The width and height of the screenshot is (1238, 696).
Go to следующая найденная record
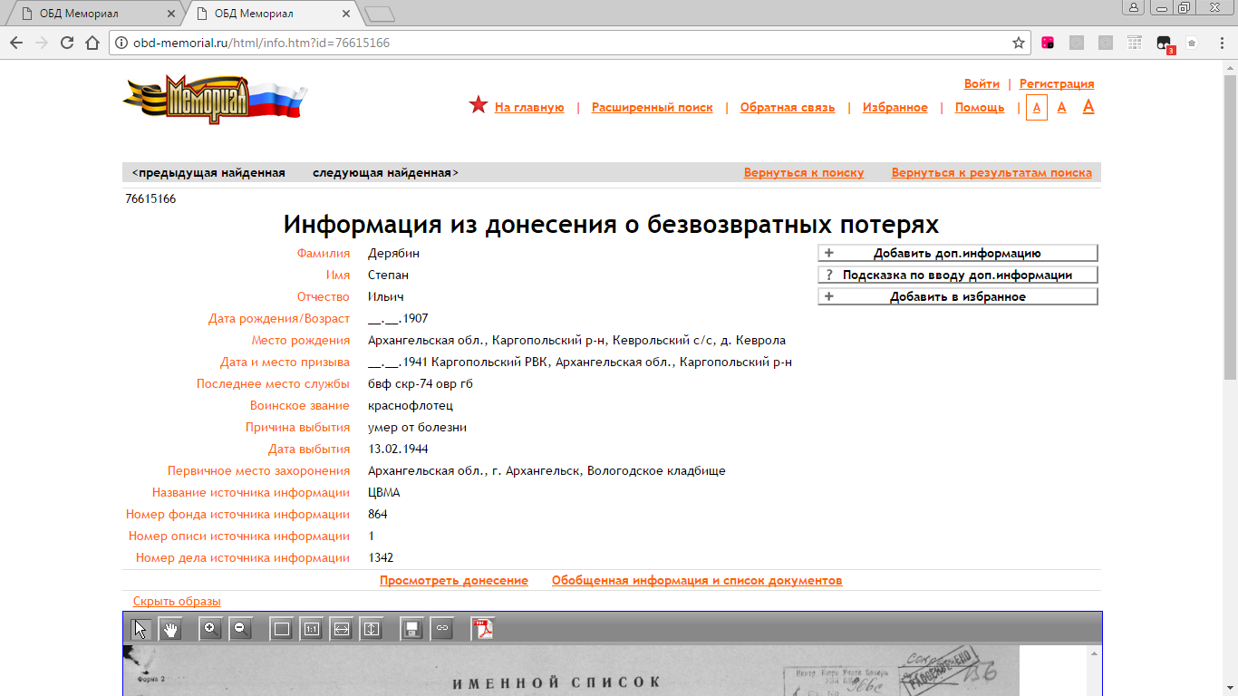pyautogui.click(x=385, y=172)
